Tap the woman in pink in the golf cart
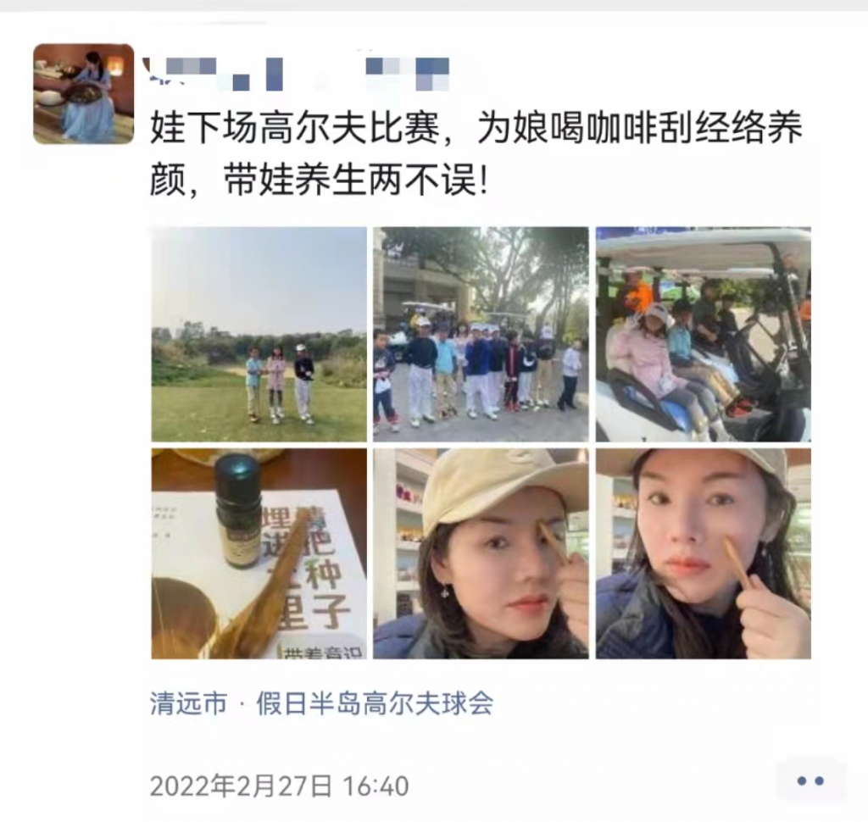The height and width of the screenshot is (822, 868). pyautogui.click(x=650, y=360)
